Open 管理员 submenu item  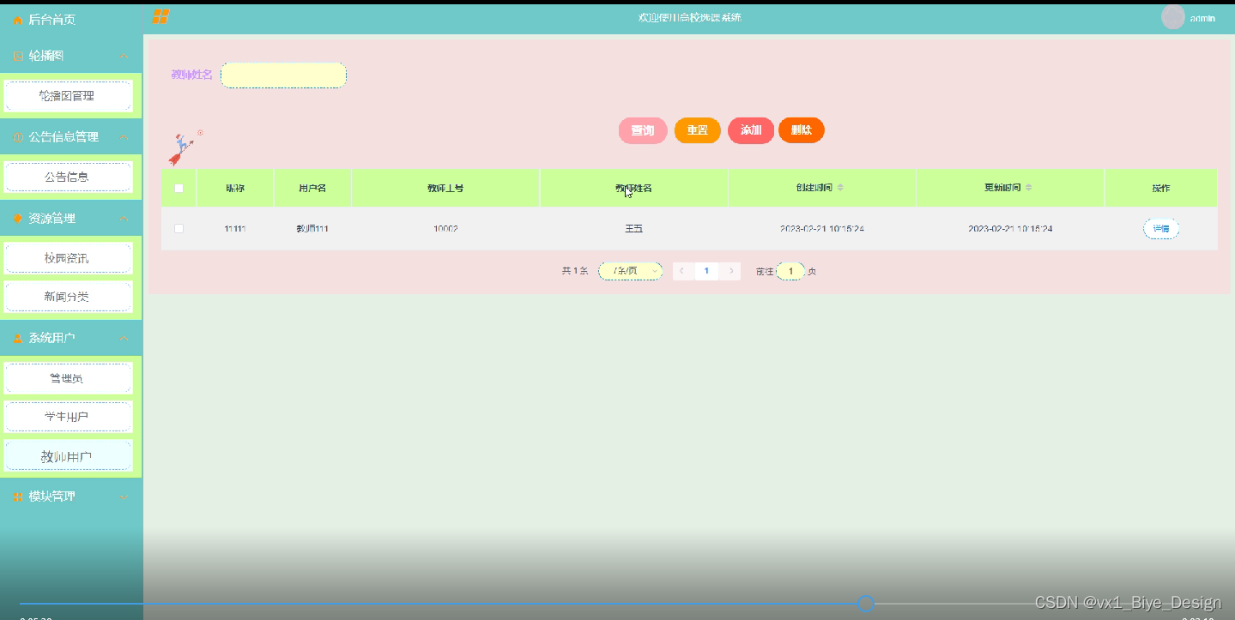pyautogui.click(x=69, y=378)
